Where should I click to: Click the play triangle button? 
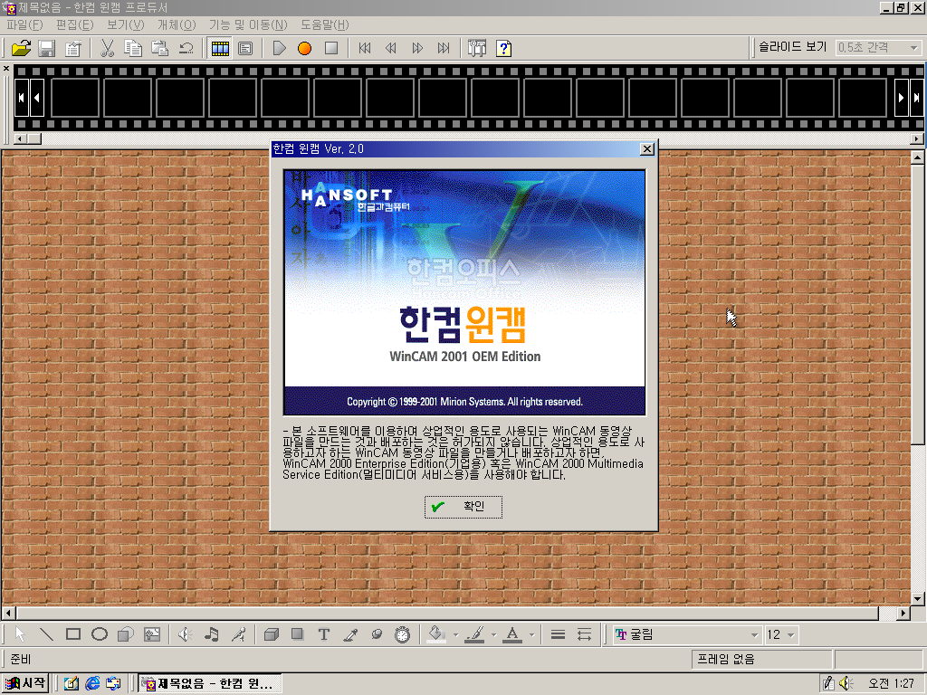tap(279, 48)
